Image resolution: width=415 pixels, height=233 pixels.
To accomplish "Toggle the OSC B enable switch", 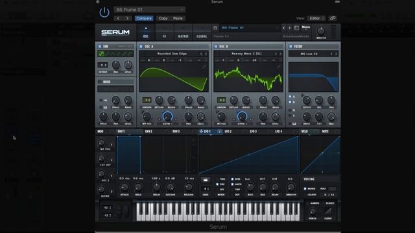I will tap(216, 47).
